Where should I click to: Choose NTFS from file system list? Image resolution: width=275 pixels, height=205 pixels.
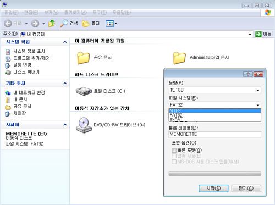click(215, 111)
